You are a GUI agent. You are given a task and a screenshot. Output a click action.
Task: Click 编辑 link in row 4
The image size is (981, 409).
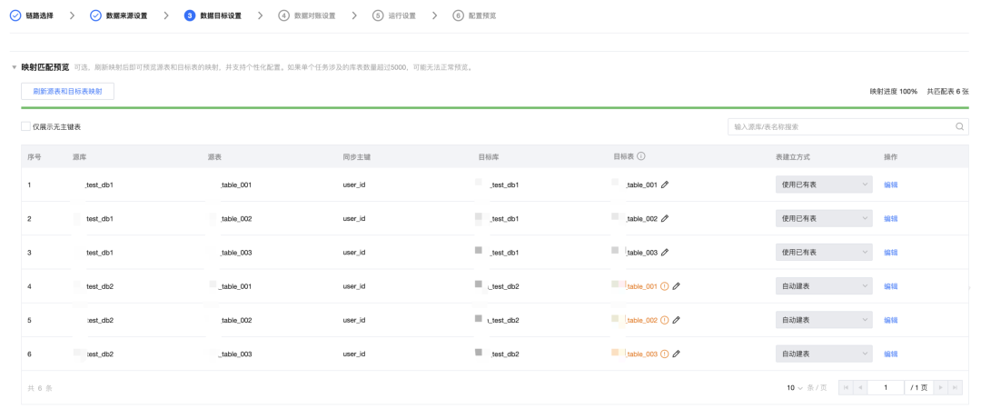890,286
